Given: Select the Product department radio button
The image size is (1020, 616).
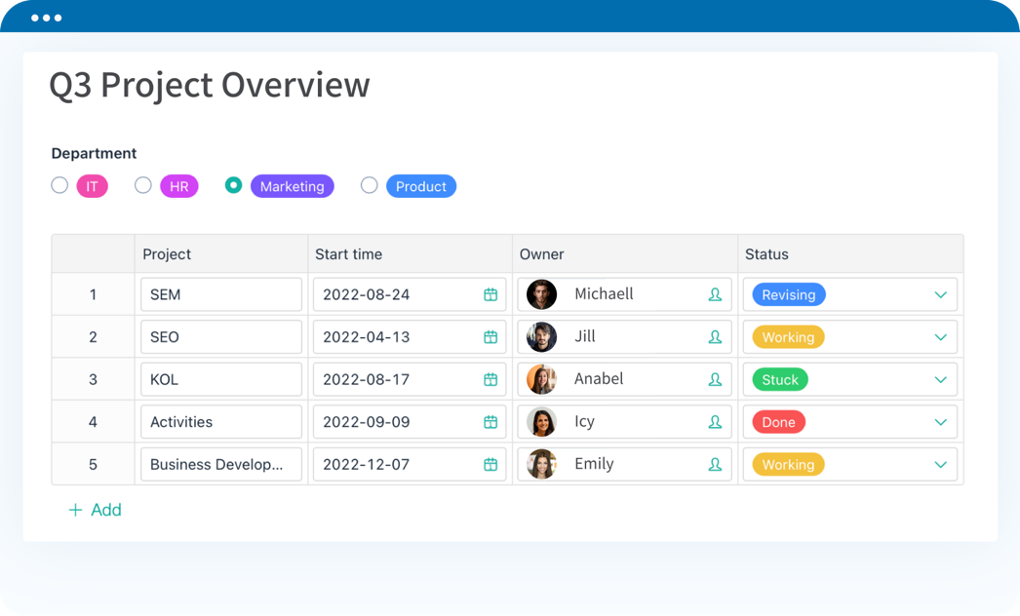Looking at the screenshot, I should pyautogui.click(x=369, y=185).
